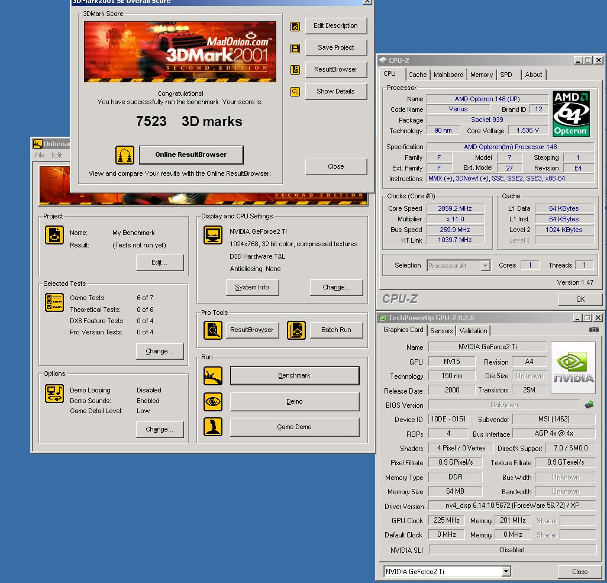Click the System Info button
This screenshot has height=583, width=607.
click(252, 287)
